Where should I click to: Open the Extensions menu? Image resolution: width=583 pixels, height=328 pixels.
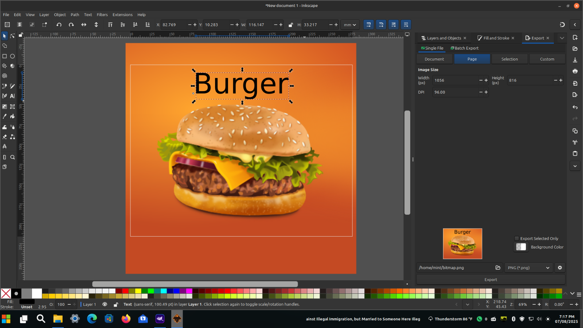122,15
